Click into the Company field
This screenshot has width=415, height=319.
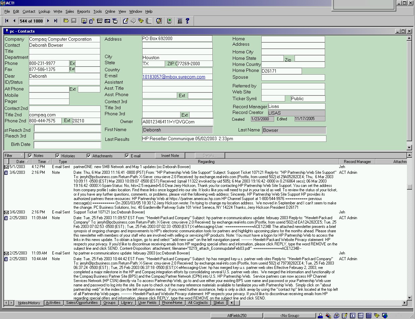(64, 39)
